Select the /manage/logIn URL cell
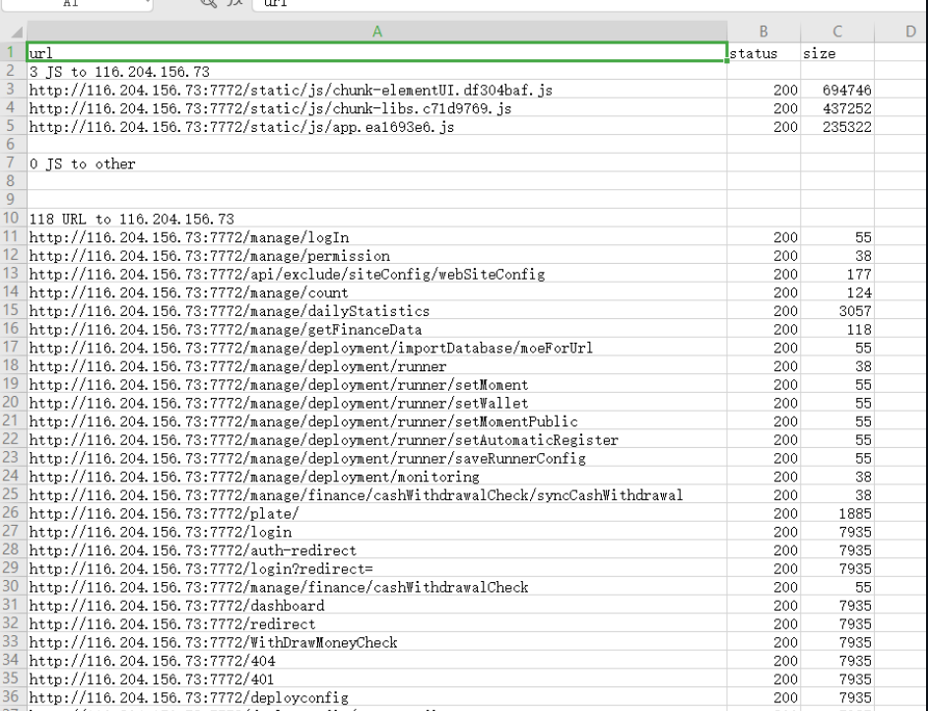 click(x=377, y=237)
